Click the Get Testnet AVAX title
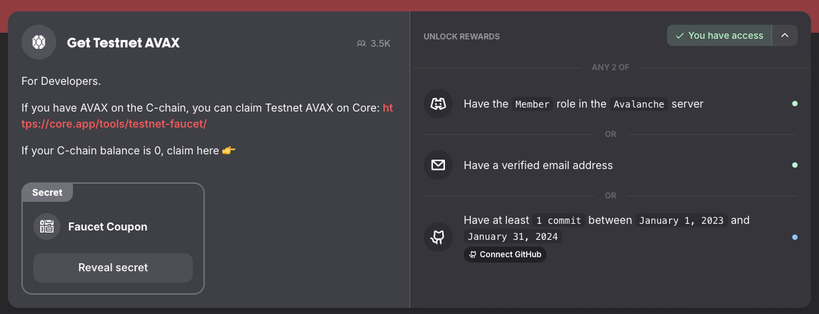The height and width of the screenshot is (314, 819). (123, 43)
